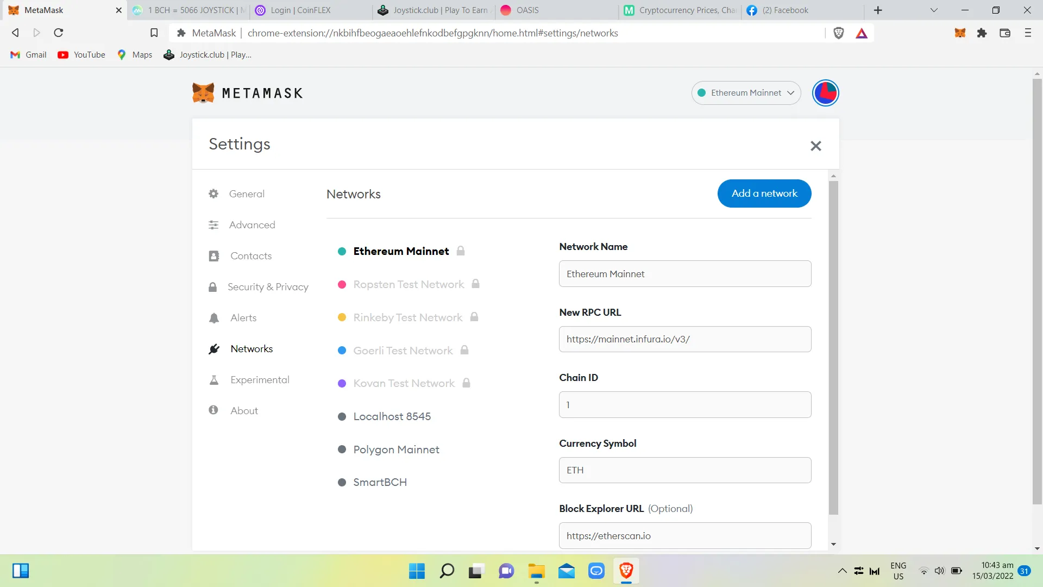The image size is (1043, 587).
Task: Open Alerts settings section
Action: (x=243, y=318)
